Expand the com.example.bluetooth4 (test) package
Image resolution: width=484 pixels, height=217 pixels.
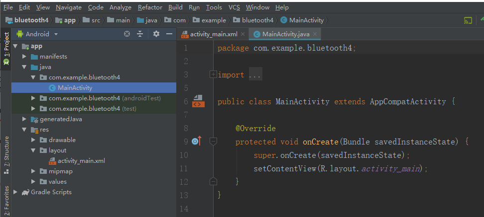point(33,109)
